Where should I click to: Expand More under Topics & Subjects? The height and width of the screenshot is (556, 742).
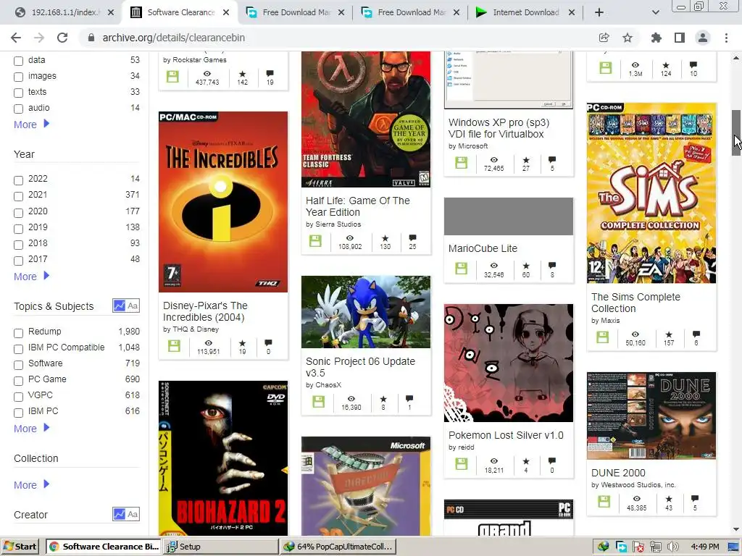31,429
